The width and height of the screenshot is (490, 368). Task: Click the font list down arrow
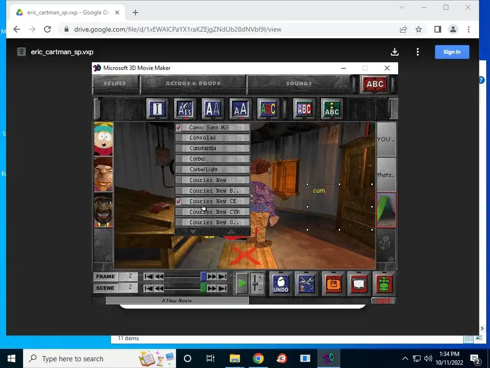[x=193, y=231]
